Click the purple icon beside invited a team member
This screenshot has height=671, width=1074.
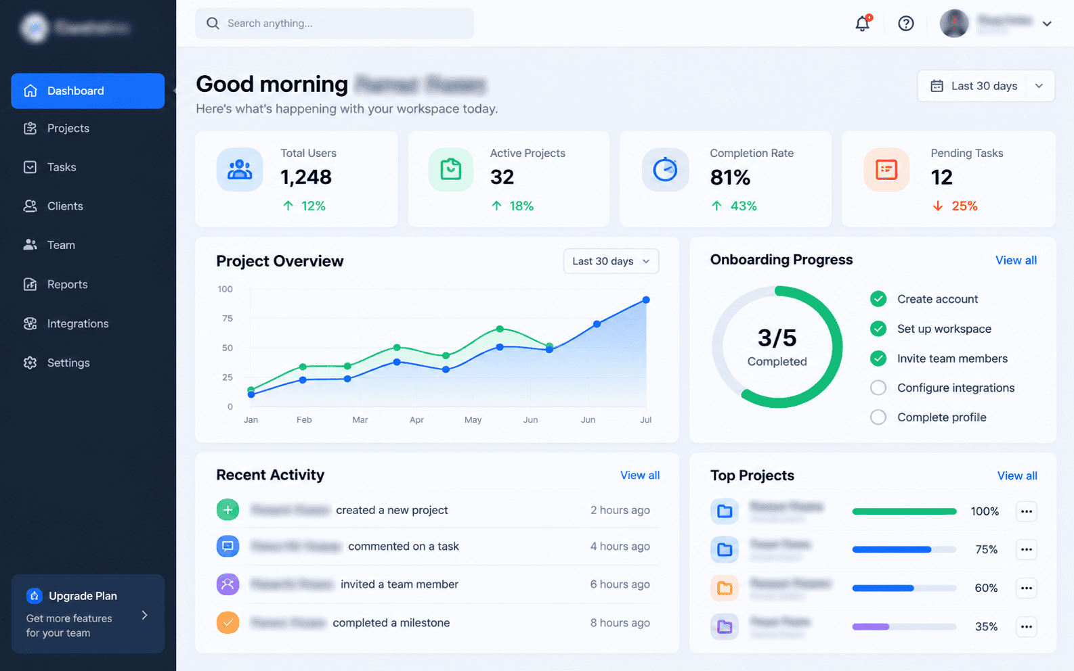coord(228,584)
